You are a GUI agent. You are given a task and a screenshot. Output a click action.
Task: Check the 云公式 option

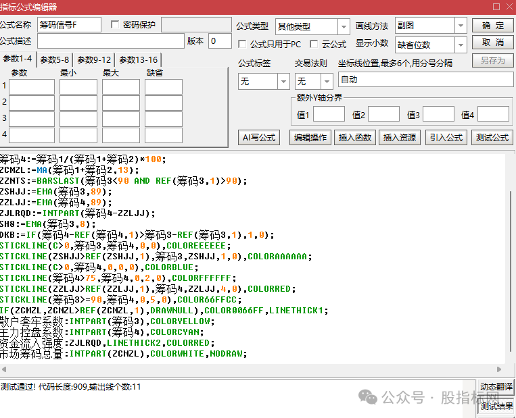[x=314, y=44]
